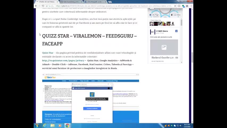Open the ro.quizzstar.com privacy link
The width and height of the screenshot is (227, 128).
click(x=63, y=61)
